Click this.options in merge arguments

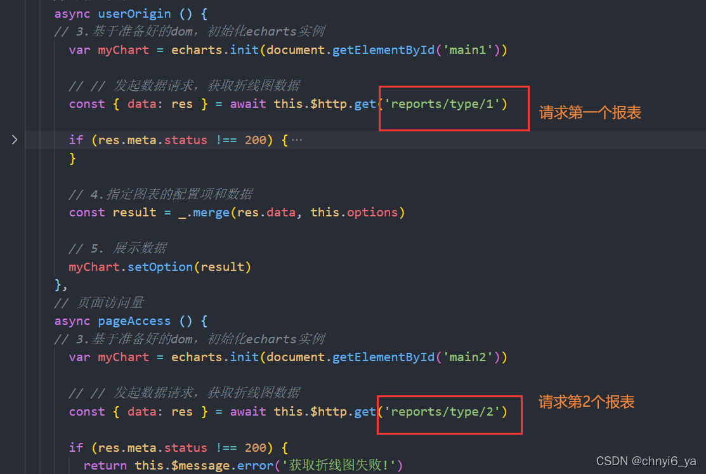coord(355,213)
